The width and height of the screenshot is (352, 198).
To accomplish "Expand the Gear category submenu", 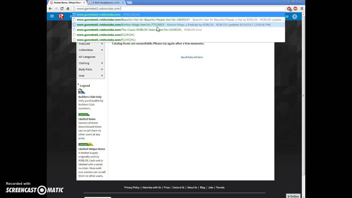I will (91, 76).
